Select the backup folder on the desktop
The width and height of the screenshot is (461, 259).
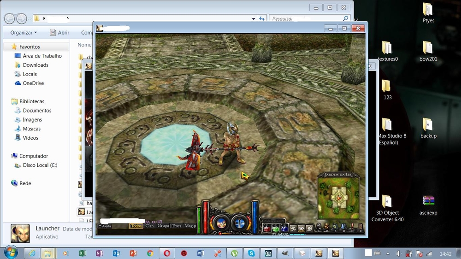(x=428, y=129)
